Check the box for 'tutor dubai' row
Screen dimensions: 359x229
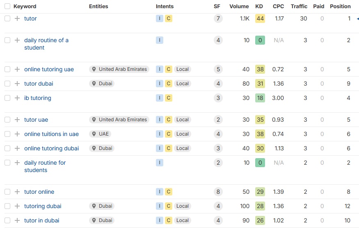7,84
